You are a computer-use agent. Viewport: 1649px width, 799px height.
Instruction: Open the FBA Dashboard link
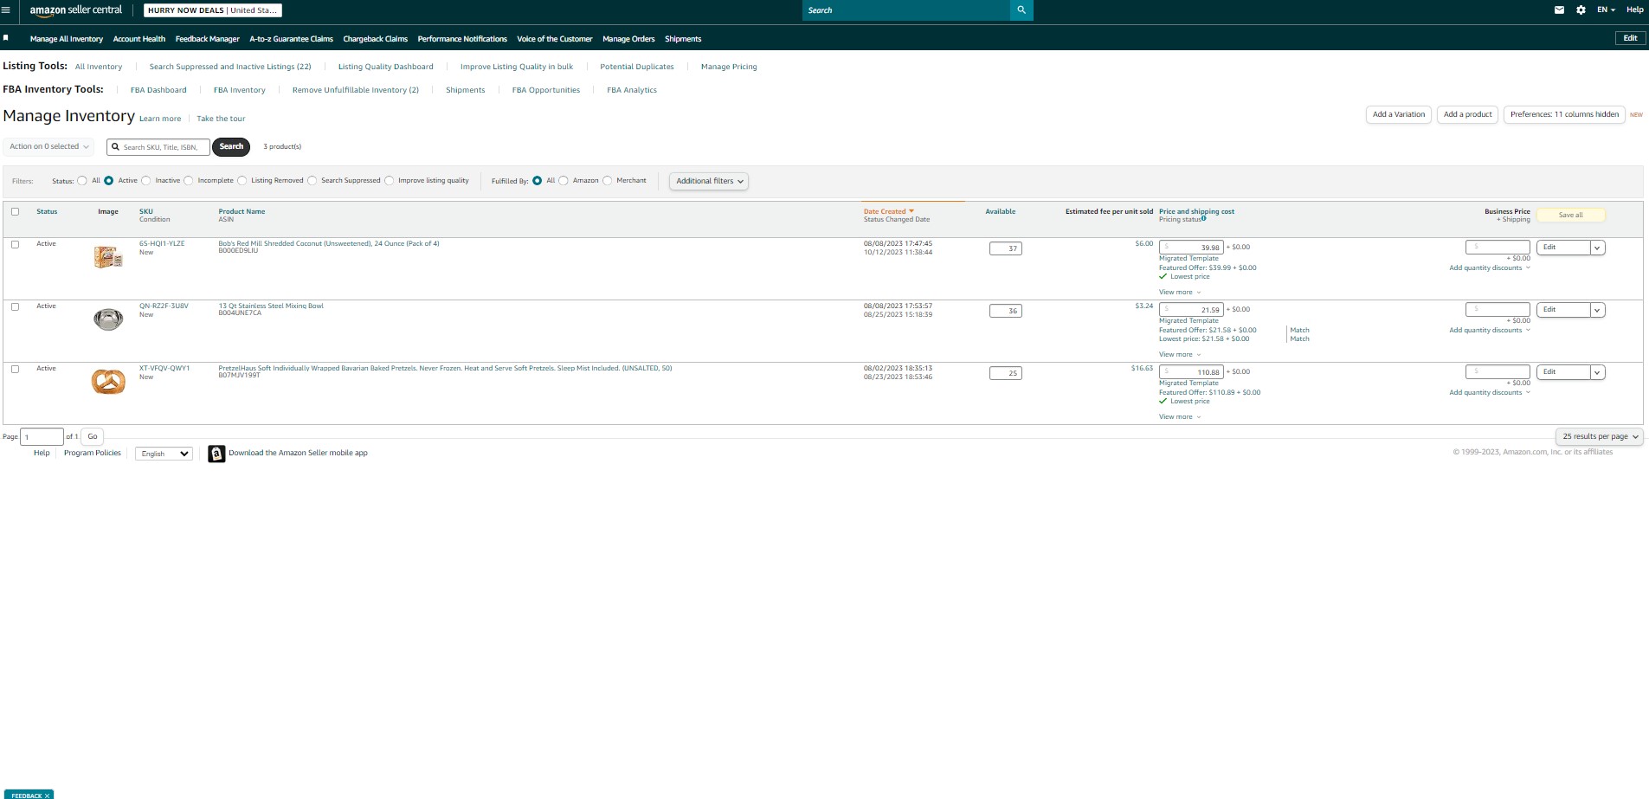tap(158, 90)
